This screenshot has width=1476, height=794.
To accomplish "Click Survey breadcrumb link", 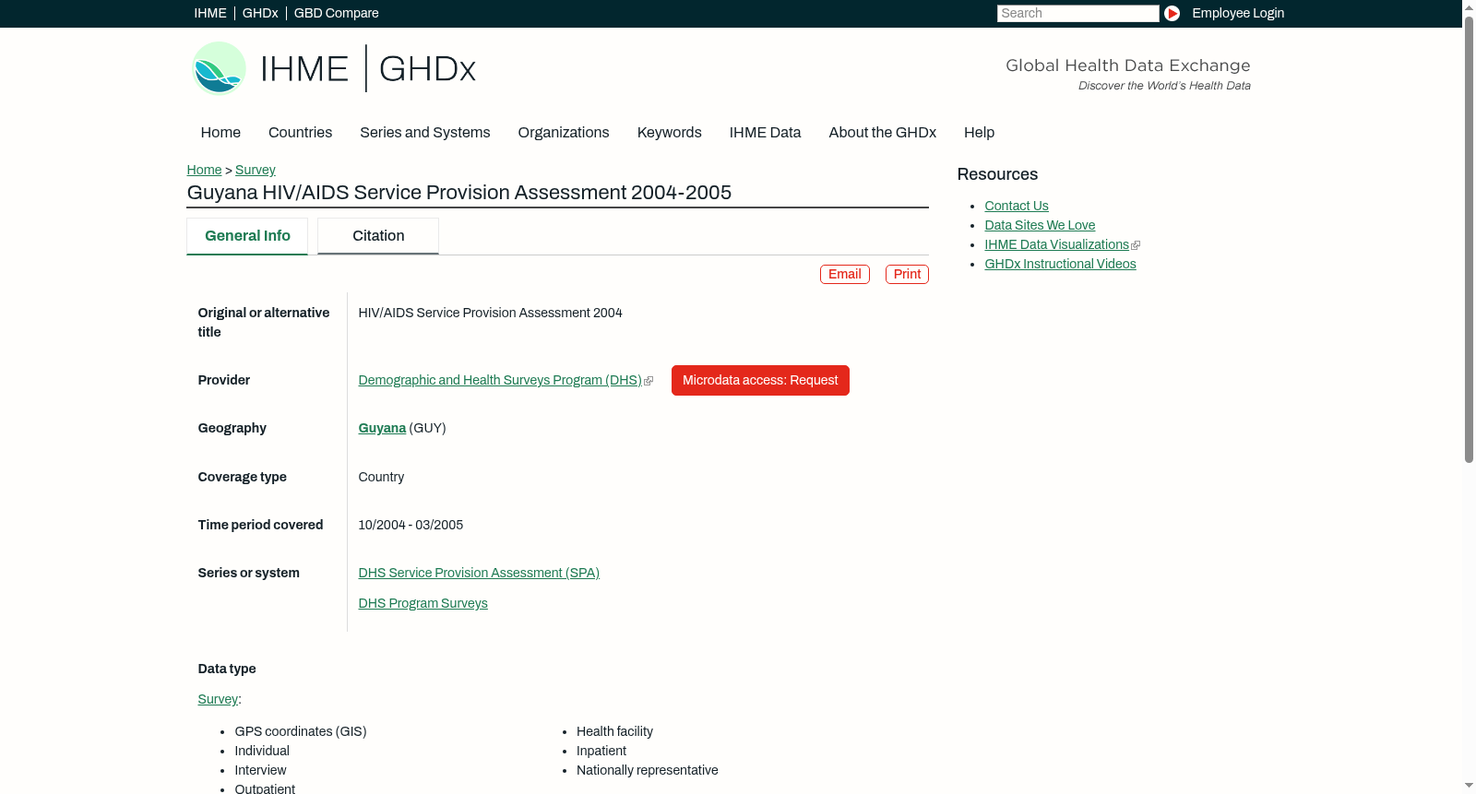I will tap(255, 170).
